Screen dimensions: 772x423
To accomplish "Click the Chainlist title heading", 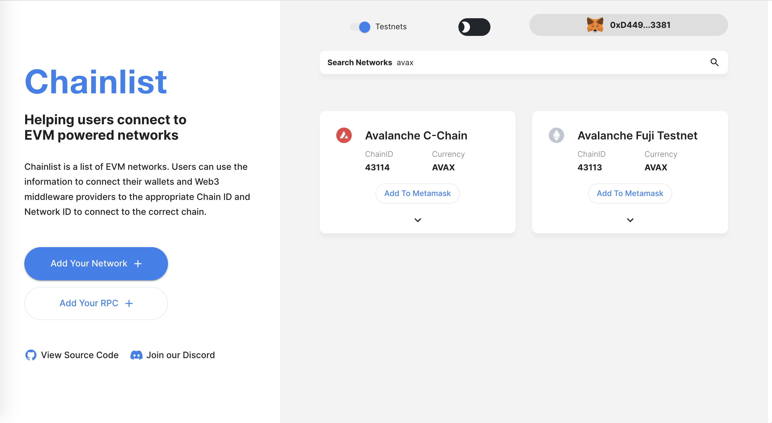I will (x=96, y=82).
